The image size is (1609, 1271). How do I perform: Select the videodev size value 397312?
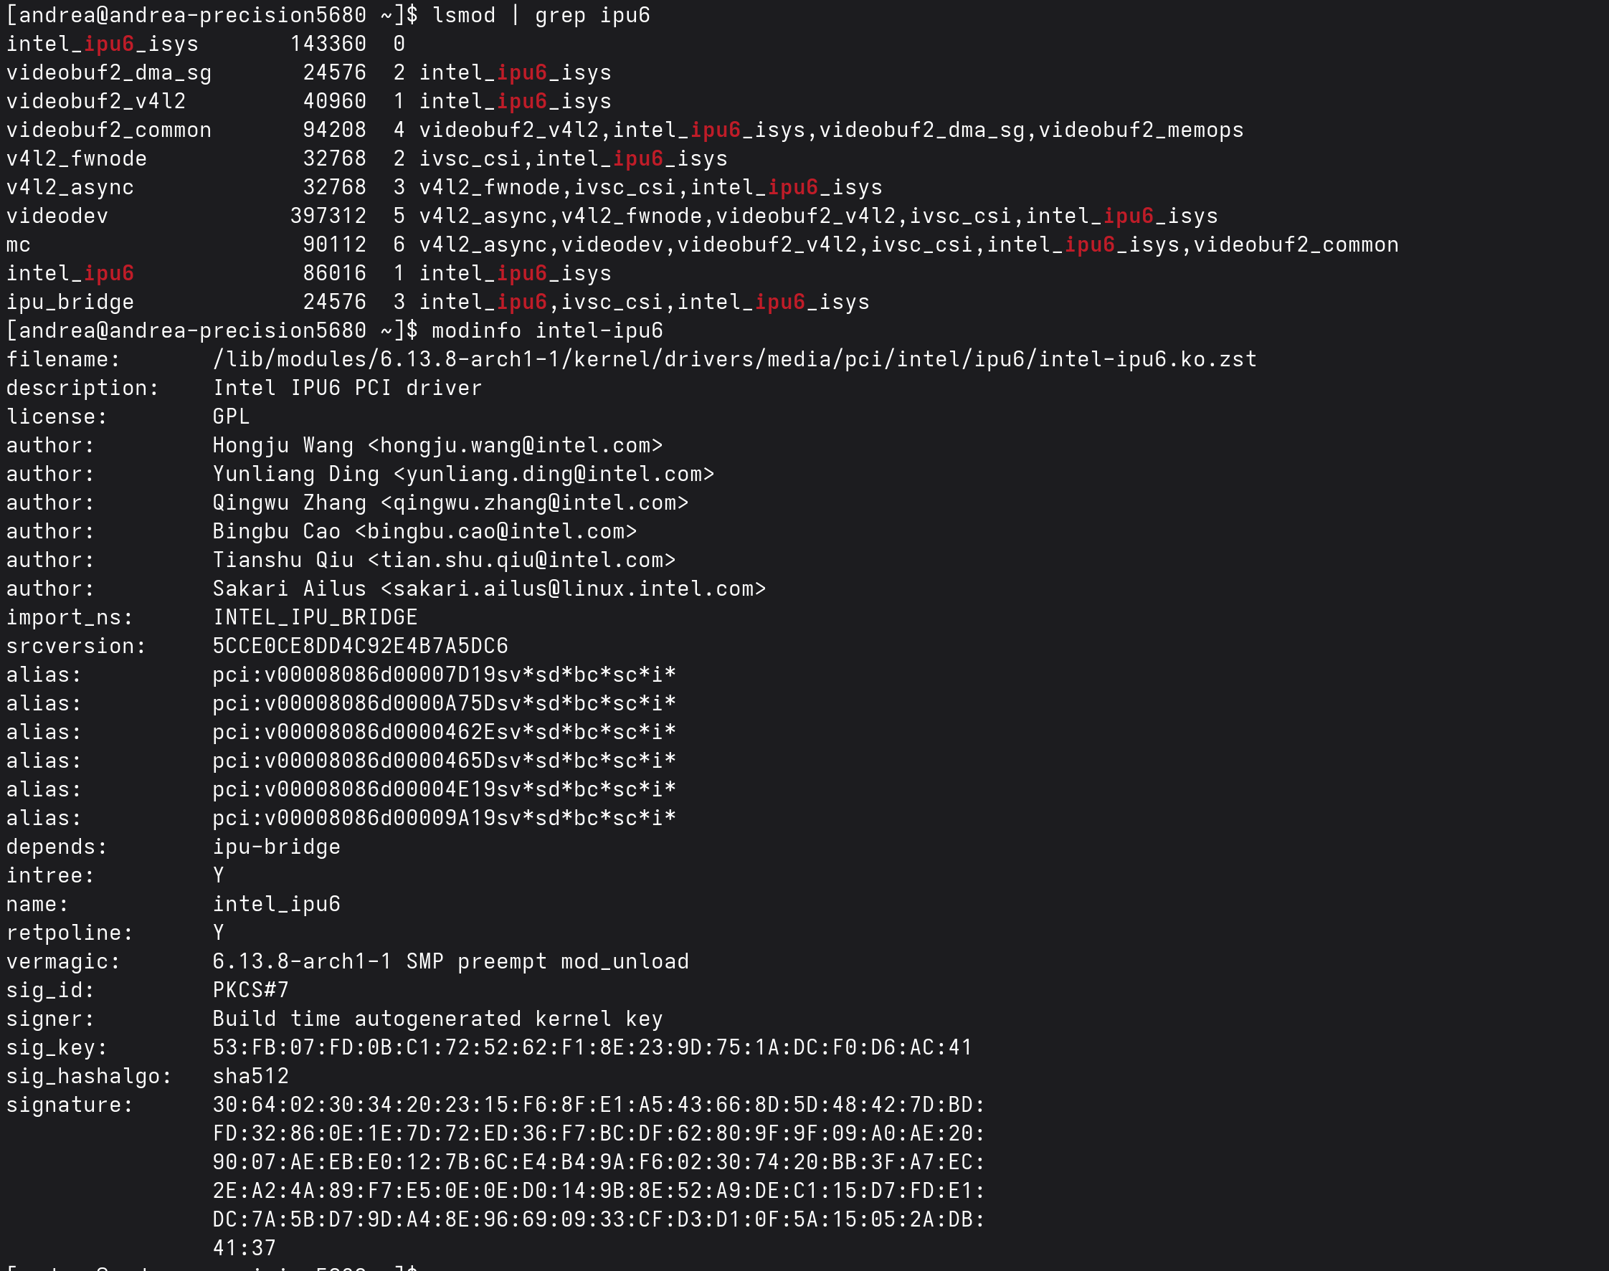coord(328,216)
